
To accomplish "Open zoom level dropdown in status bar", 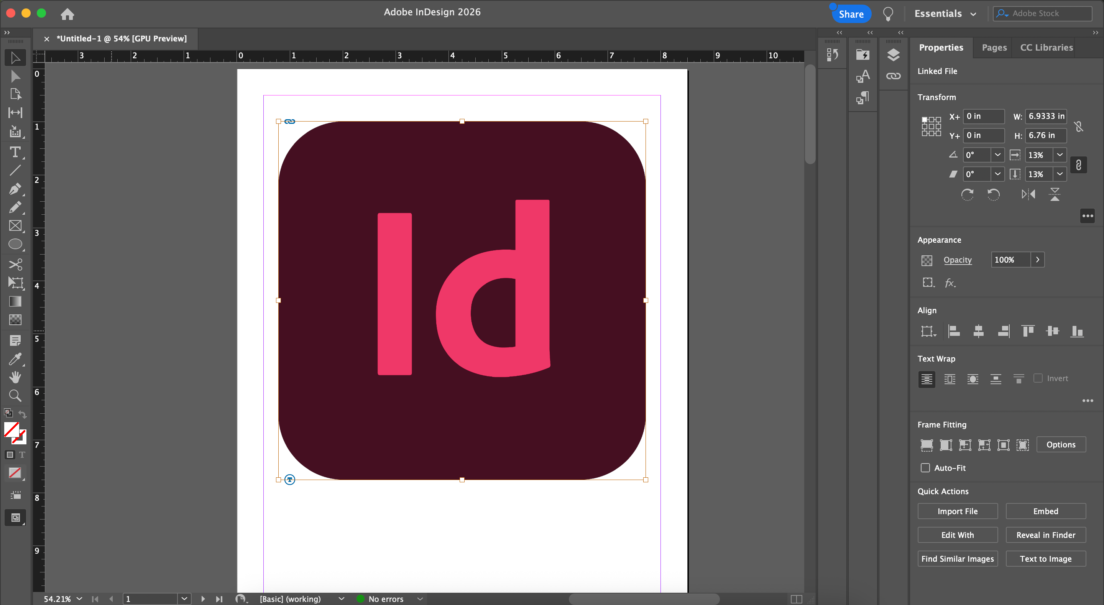I will (x=79, y=598).
